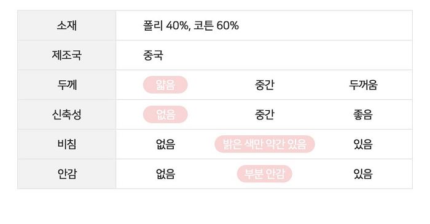Click the 중국 country value

click(153, 55)
